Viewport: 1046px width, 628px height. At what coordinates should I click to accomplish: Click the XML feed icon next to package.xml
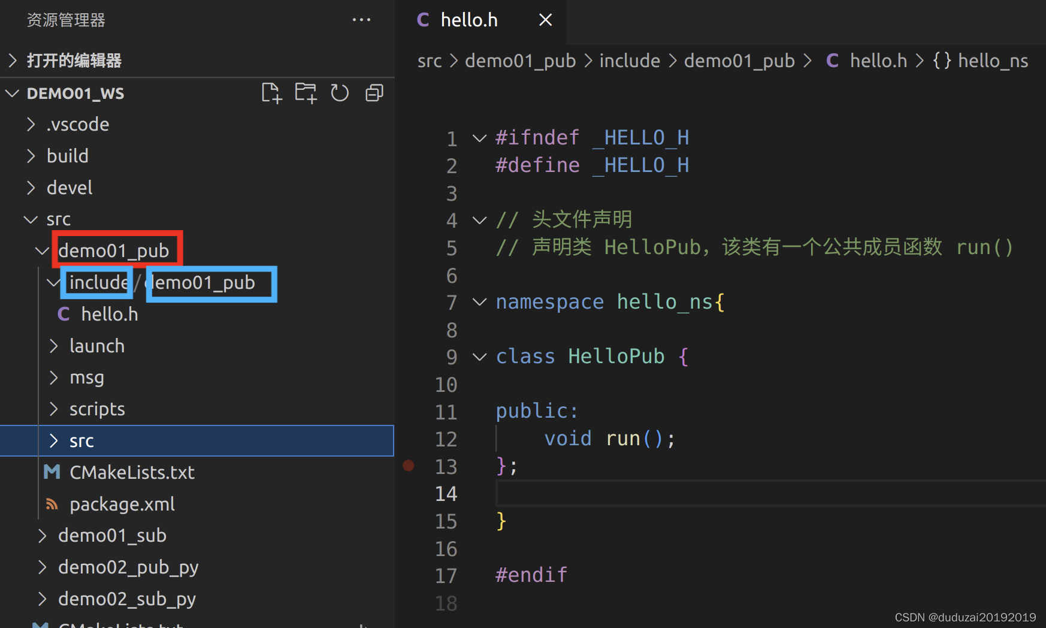tap(52, 504)
